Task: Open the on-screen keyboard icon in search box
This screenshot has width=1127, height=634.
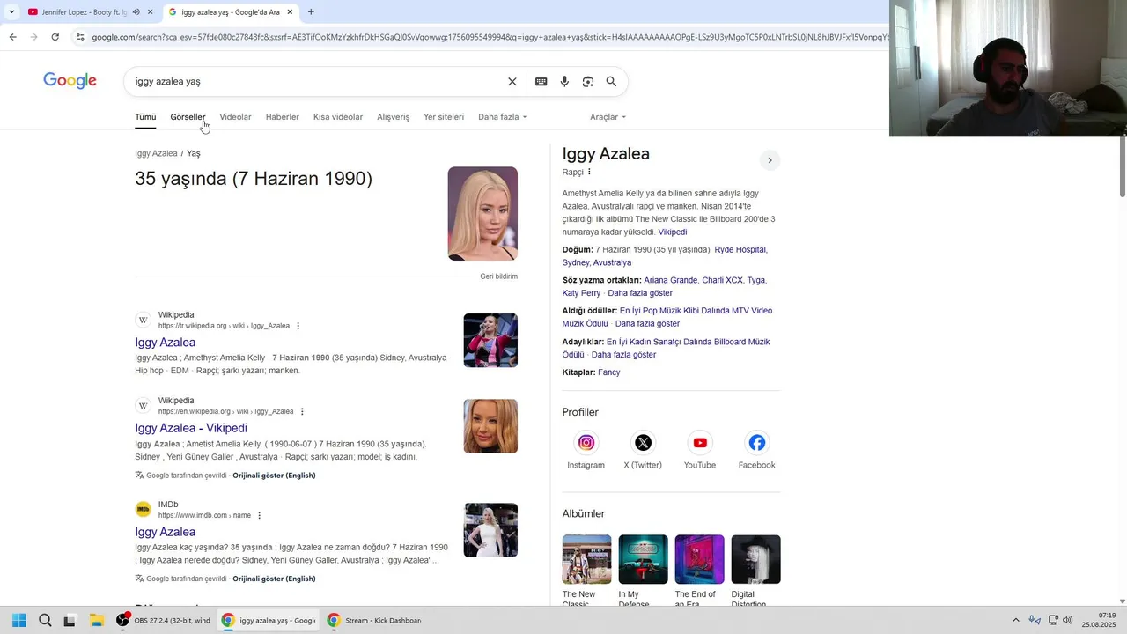Action: coord(541,82)
